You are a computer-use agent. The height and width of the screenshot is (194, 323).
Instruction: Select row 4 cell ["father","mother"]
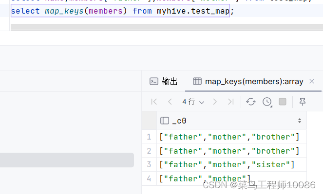[x=231, y=178]
